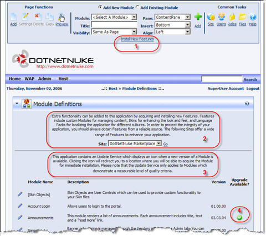The height and width of the screenshot is (236, 266).
Task: Click the Install New Features link
Action: tap(137, 39)
